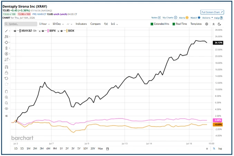This screenshot has width=234, height=156.
Task: Click the 24.12% price label on axis
Action: [x=218, y=43]
